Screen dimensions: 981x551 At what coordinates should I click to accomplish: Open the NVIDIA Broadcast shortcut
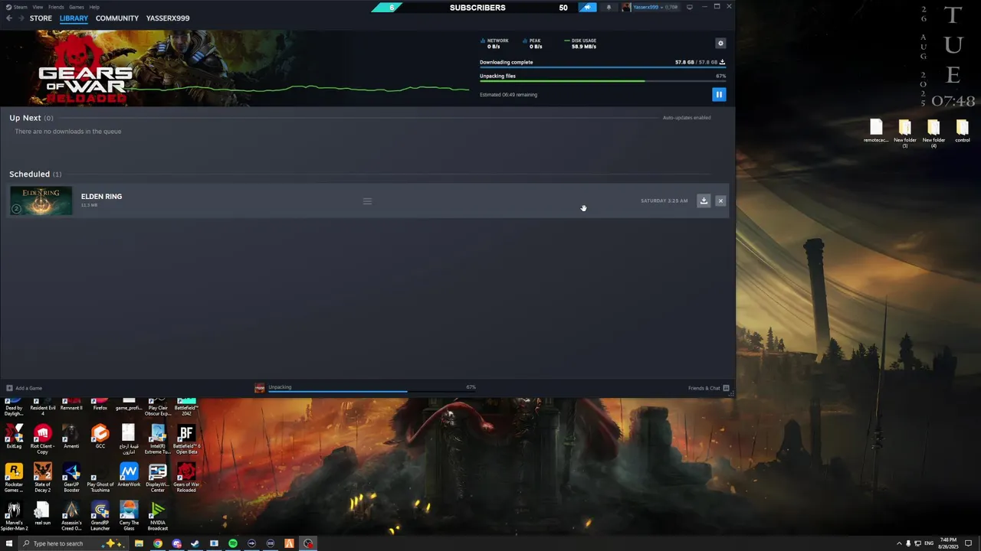pyautogui.click(x=157, y=516)
